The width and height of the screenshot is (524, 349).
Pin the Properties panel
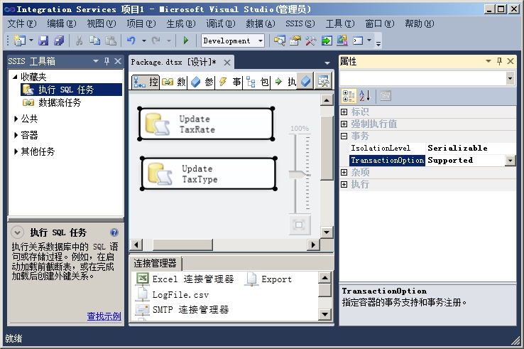[499, 61]
